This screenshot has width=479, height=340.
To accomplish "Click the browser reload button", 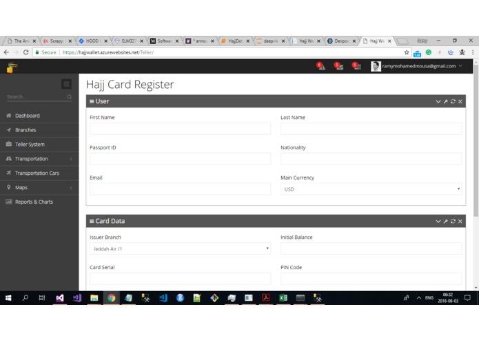I will [26, 52].
